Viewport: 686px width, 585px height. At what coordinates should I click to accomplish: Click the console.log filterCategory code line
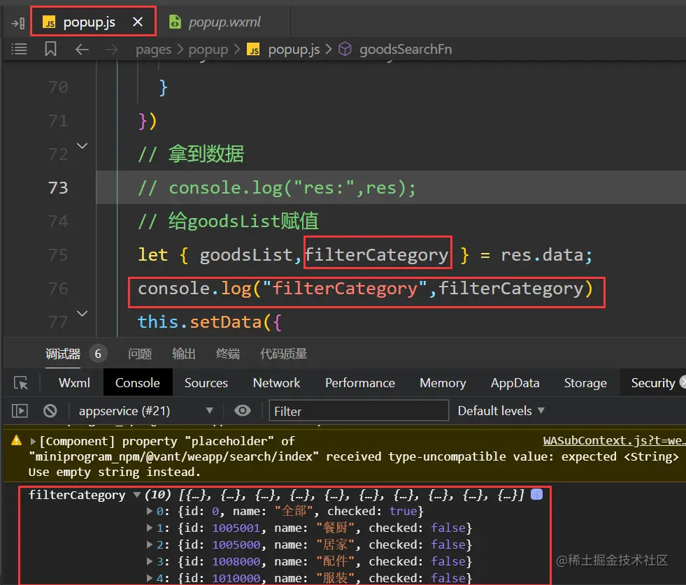point(365,289)
